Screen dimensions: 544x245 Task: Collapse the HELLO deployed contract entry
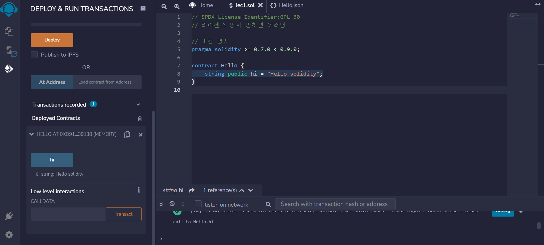click(x=32, y=134)
